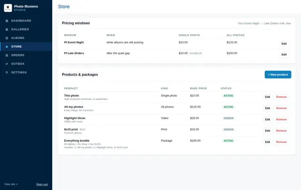Click the PI Event Night window name
The width and height of the screenshot is (301, 190).
point(74,42)
